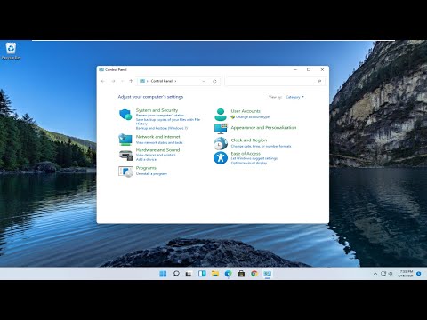Open the View by Category dropdown

click(x=294, y=97)
